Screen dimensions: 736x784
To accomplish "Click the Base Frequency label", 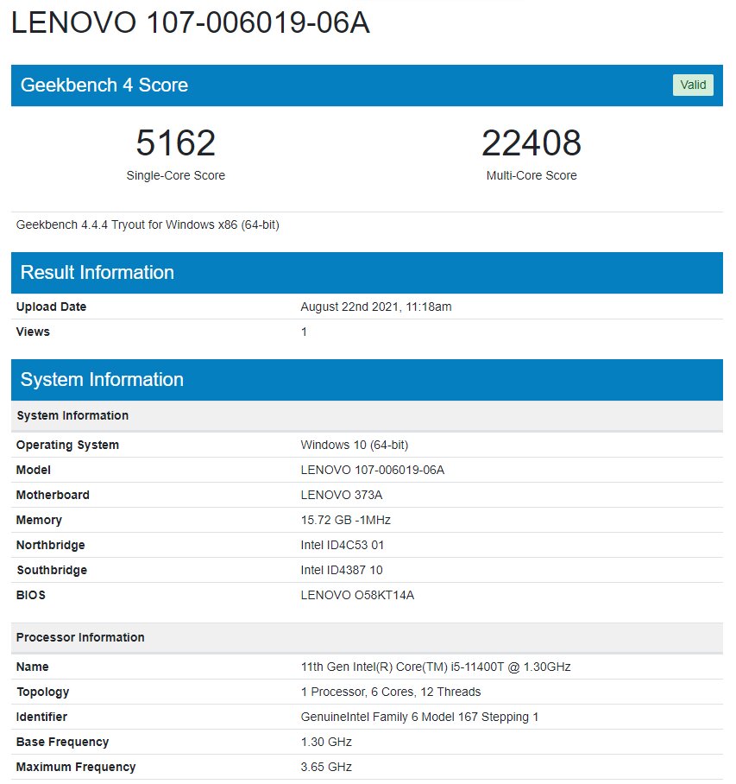I will [62, 742].
